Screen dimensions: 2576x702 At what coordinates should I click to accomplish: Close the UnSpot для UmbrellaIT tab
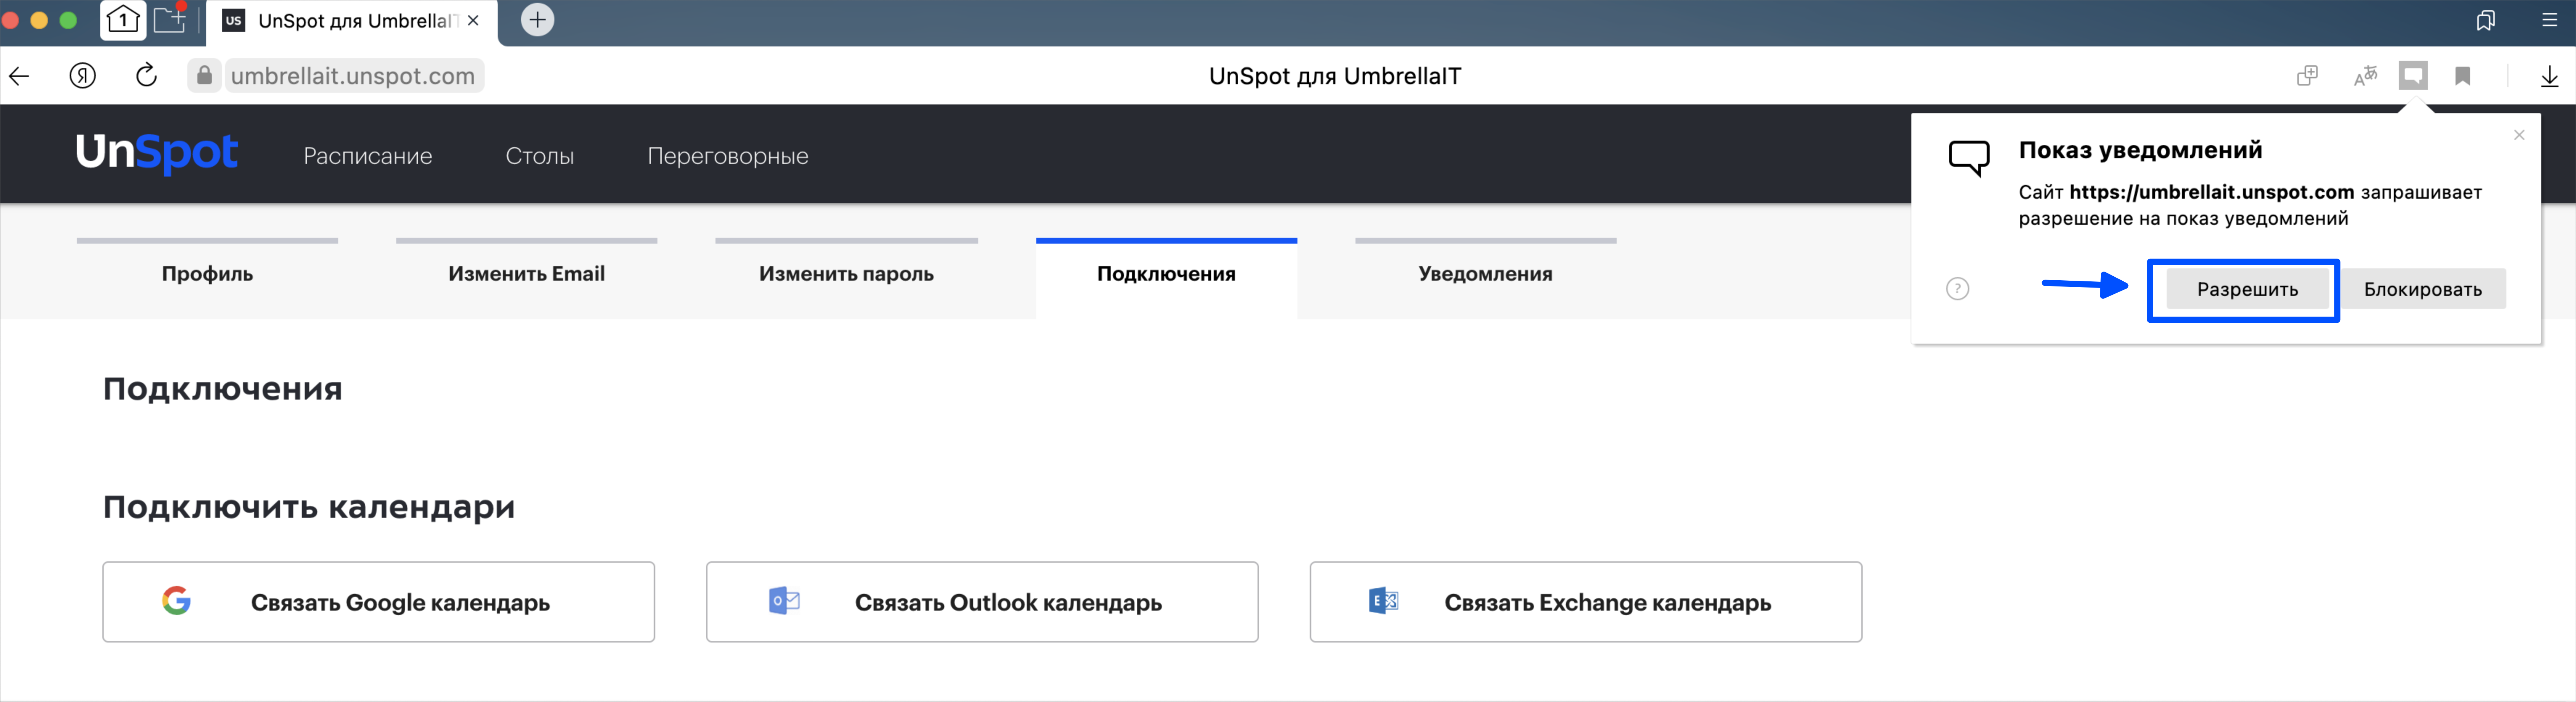click(x=473, y=20)
